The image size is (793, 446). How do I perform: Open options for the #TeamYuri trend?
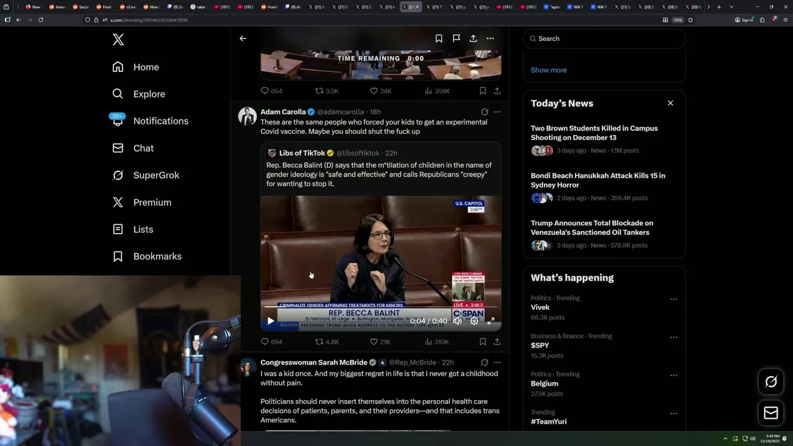[x=673, y=413]
